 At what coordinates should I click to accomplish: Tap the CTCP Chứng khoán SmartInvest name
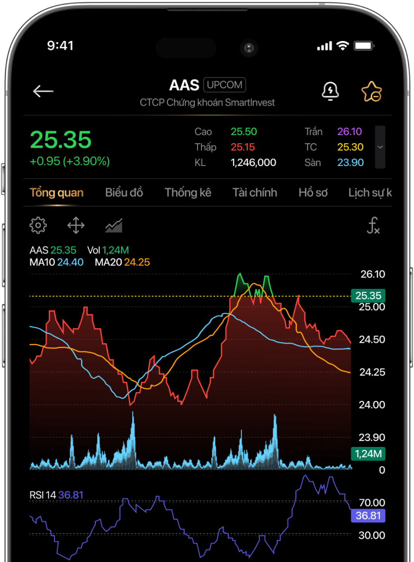pos(207,103)
